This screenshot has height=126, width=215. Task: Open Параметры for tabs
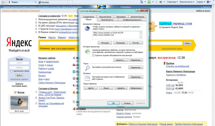tap(136, 77)
